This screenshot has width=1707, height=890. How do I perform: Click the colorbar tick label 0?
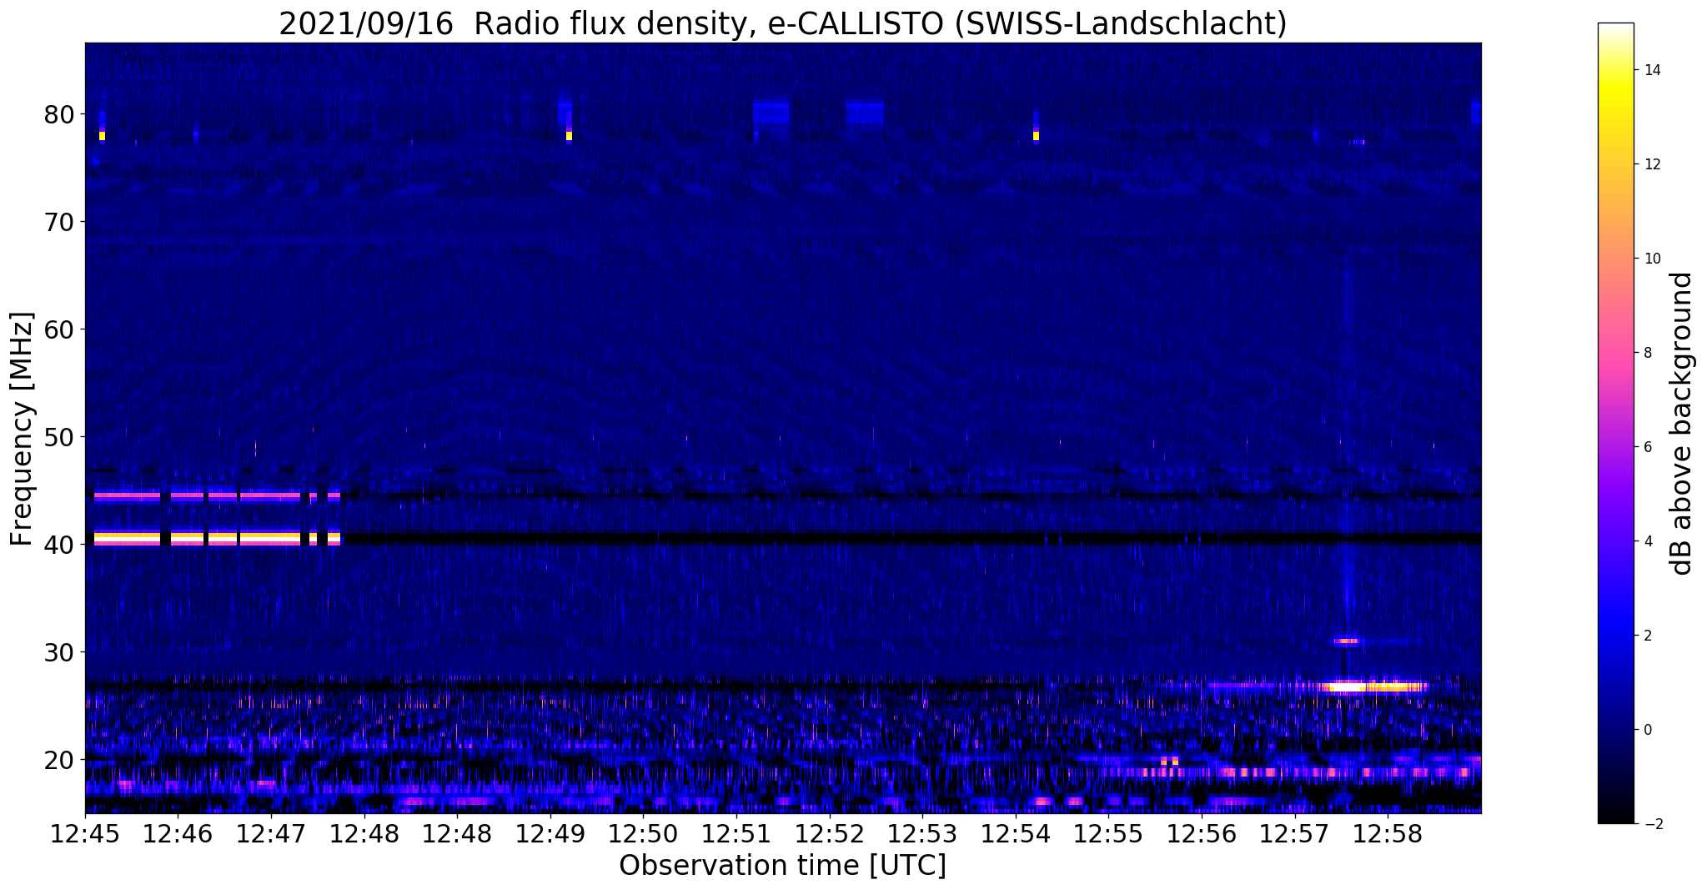click(x=1647, y=730)
